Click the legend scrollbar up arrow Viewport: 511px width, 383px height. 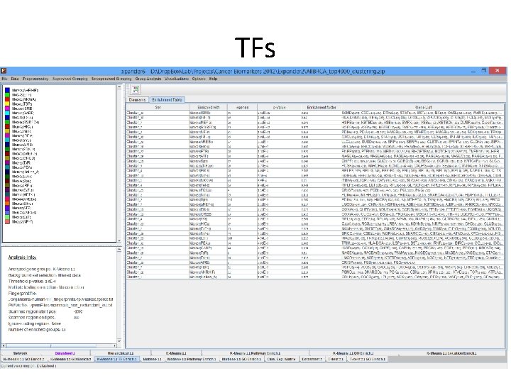point(119,87)
